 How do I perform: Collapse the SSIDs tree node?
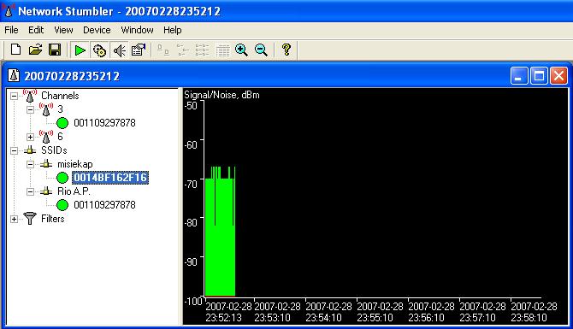click(14, 150)
